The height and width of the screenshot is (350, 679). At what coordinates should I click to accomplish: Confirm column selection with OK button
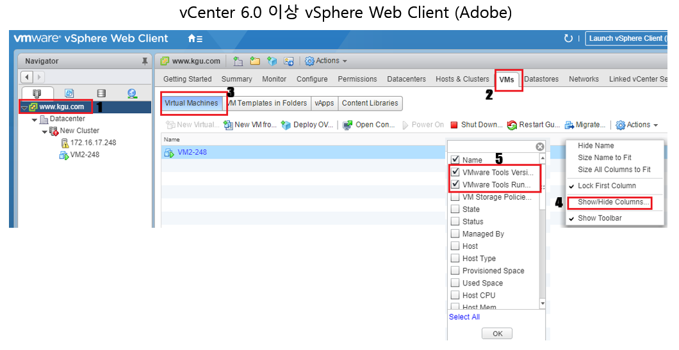[498, 333]
